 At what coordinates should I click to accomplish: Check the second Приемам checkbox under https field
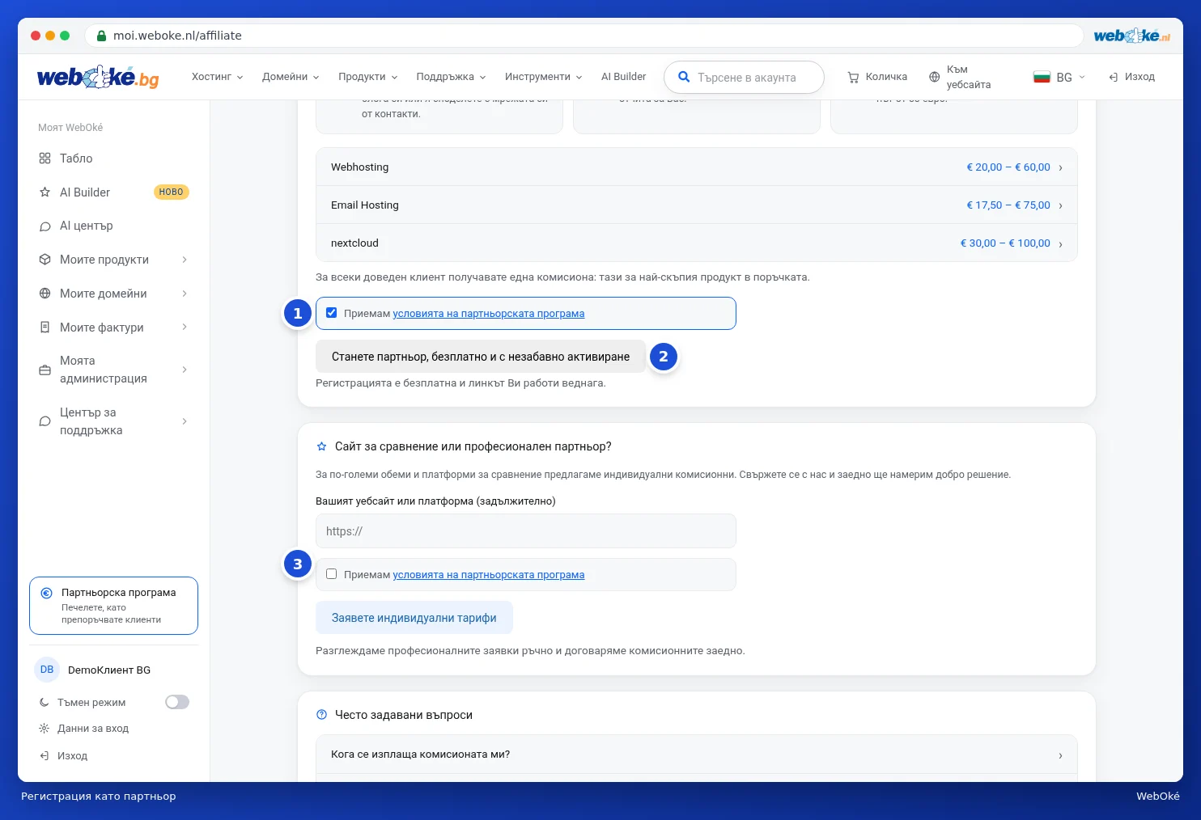331,574
